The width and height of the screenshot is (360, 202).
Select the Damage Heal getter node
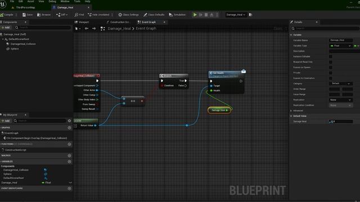coord(219,110)
